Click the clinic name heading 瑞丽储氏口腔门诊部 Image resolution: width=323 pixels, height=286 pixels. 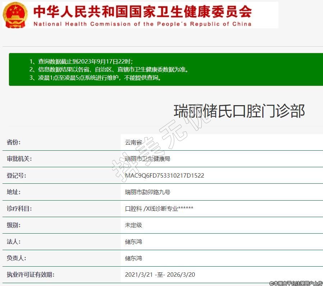tap(239, 111)
